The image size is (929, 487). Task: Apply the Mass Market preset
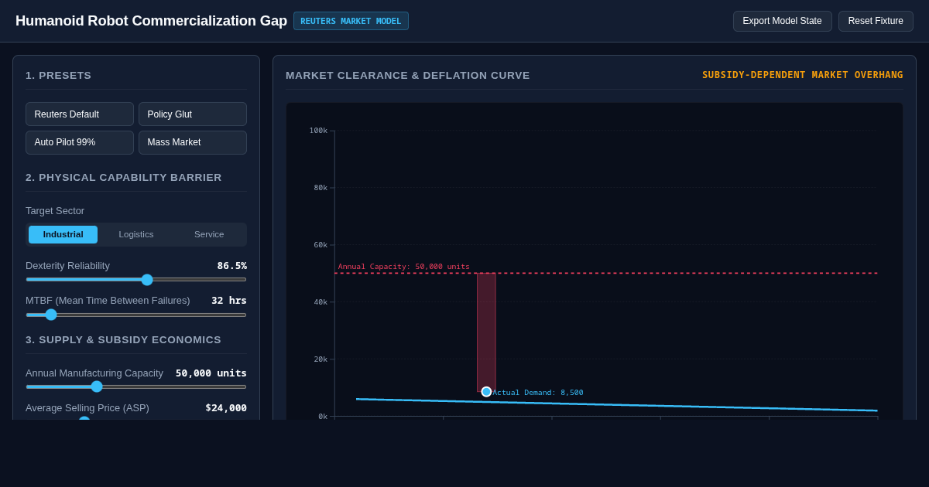(193, 142)
